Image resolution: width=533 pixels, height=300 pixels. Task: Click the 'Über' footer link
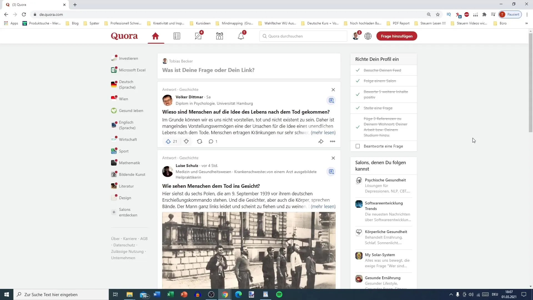coord(115,238)
